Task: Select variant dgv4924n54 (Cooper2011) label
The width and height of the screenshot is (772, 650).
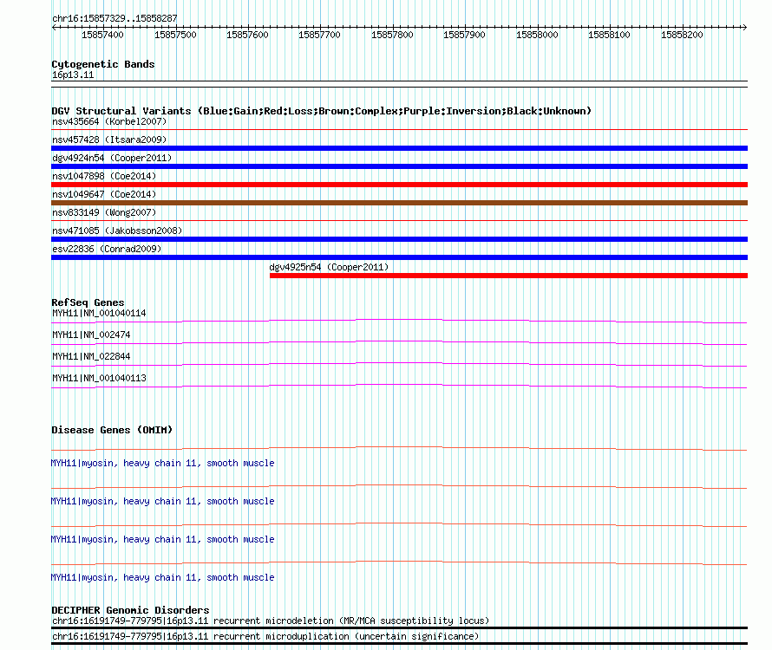Action: tap(112, 158)
